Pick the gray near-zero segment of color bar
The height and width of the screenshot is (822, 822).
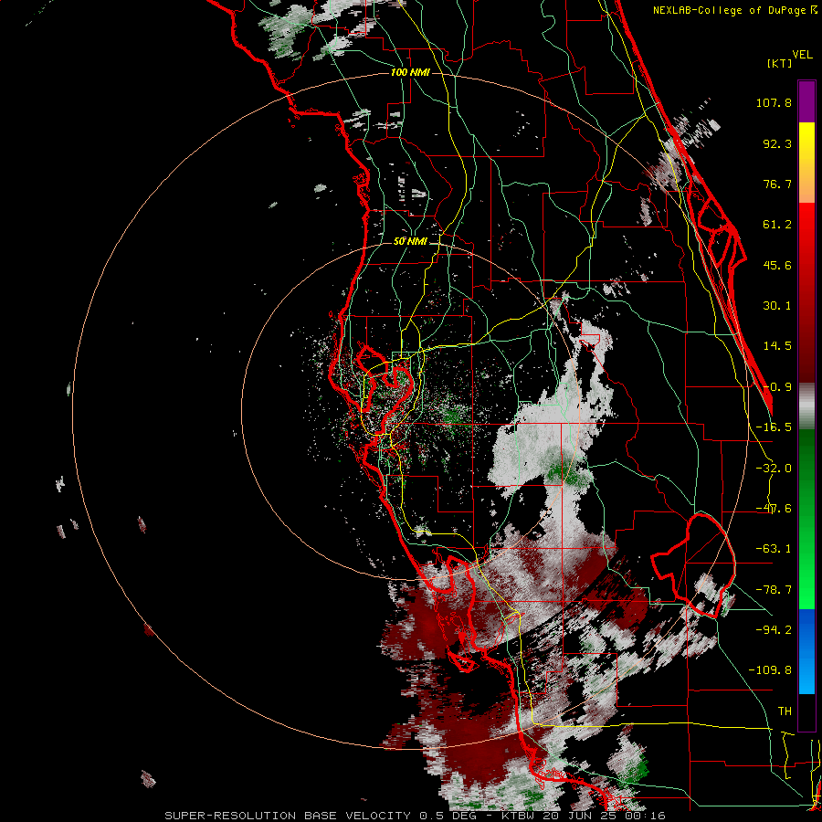806,406
